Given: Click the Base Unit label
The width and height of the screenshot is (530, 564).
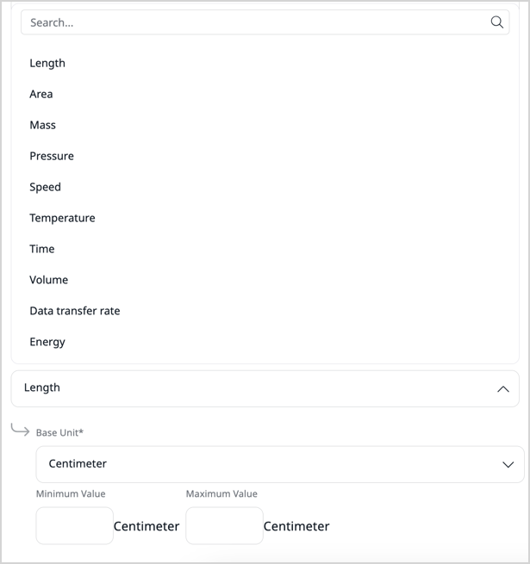Looking at the screenshot, I should pyautogui.click(x=59, y=432).
